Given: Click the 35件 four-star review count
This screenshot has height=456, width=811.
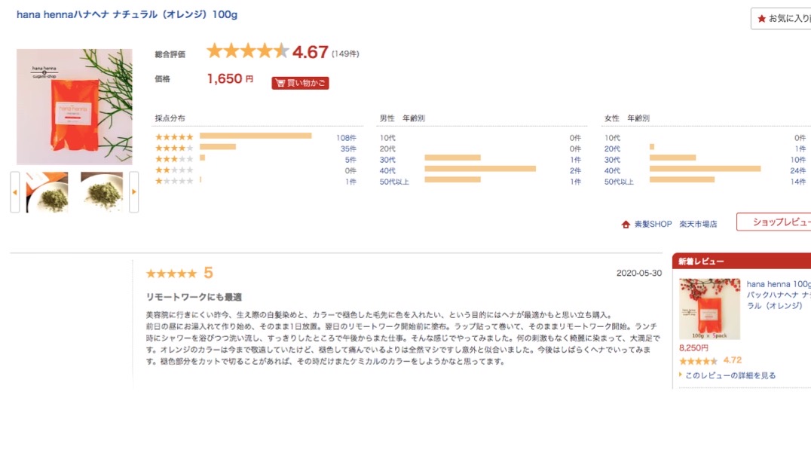Looking at the screenshot, I should pyautogui.click(x=348, y=149).
